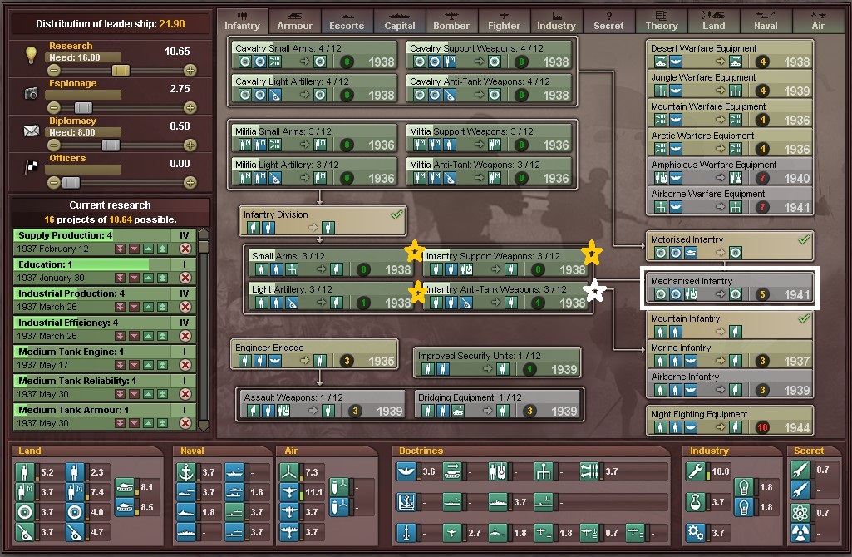This screenshot has height=557, width=852.
Task: Decrease Diplomacy with its minus button
Action: (x=53, y=145)
